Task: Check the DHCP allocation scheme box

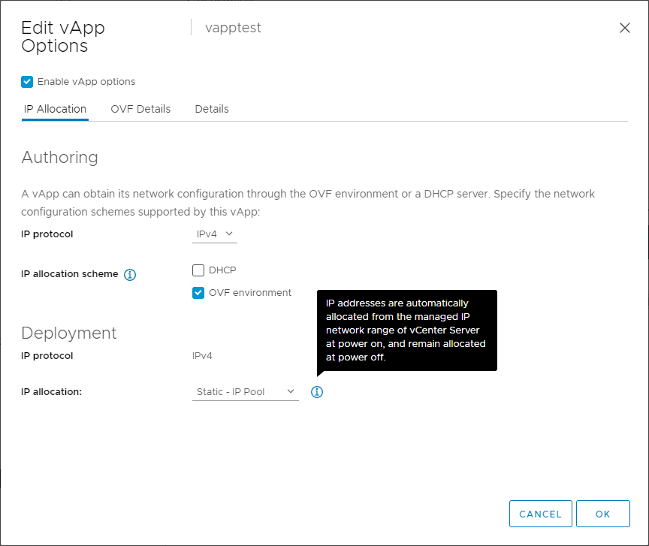Action: click(x=198, y=270)
